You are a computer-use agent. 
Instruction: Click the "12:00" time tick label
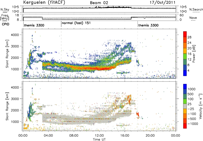click(x=99, y=136)
